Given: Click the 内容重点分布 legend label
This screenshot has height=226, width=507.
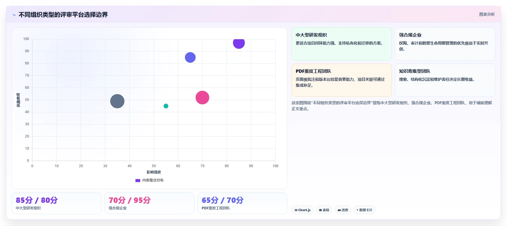Looking at the screenshot, I should point(153,180).
